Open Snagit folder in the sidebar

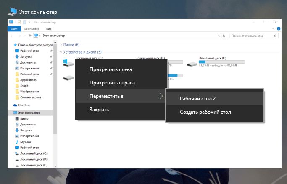25,85
